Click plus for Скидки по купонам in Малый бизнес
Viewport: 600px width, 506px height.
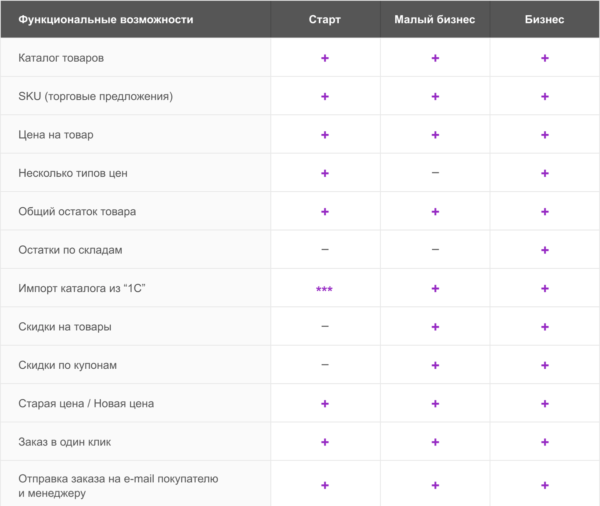(435, 365)
